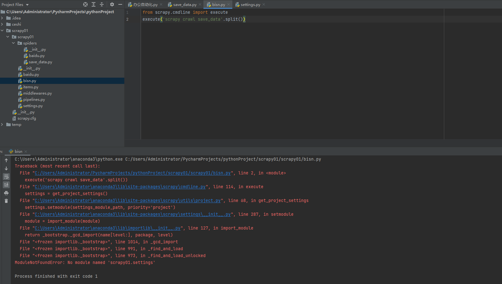Click the execute call on editor line 2
Image resolution: width=502 pixels, height=284 pixels.
pos(194,19)
